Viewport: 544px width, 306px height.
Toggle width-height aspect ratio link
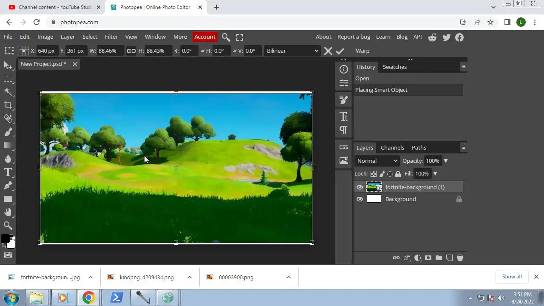(x=131, y=51)
